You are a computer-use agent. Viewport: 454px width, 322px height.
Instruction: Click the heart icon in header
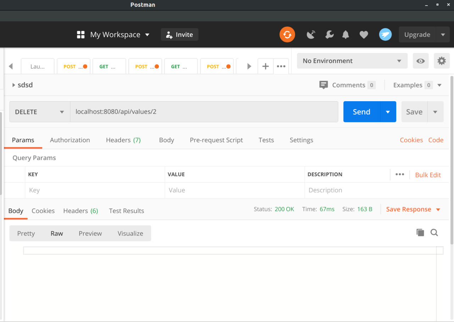click(364, 35)
